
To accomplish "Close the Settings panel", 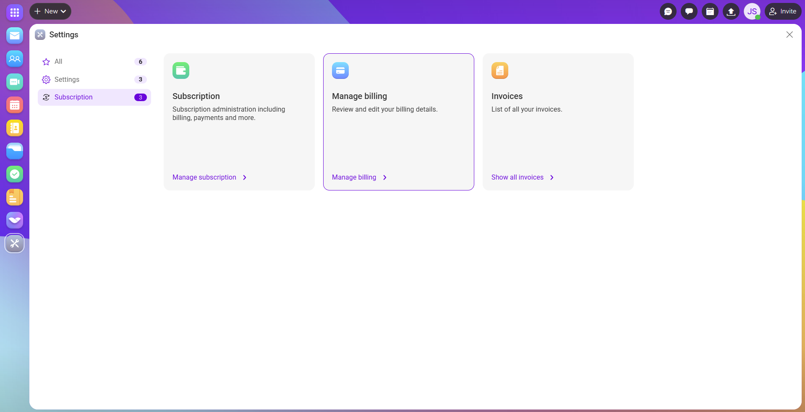I will 789,34.
